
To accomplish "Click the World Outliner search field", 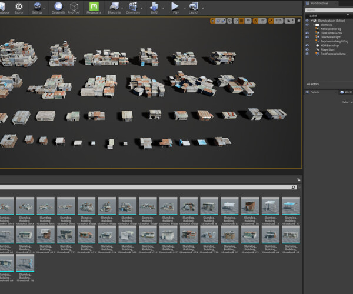I will (x=329, y=10).
